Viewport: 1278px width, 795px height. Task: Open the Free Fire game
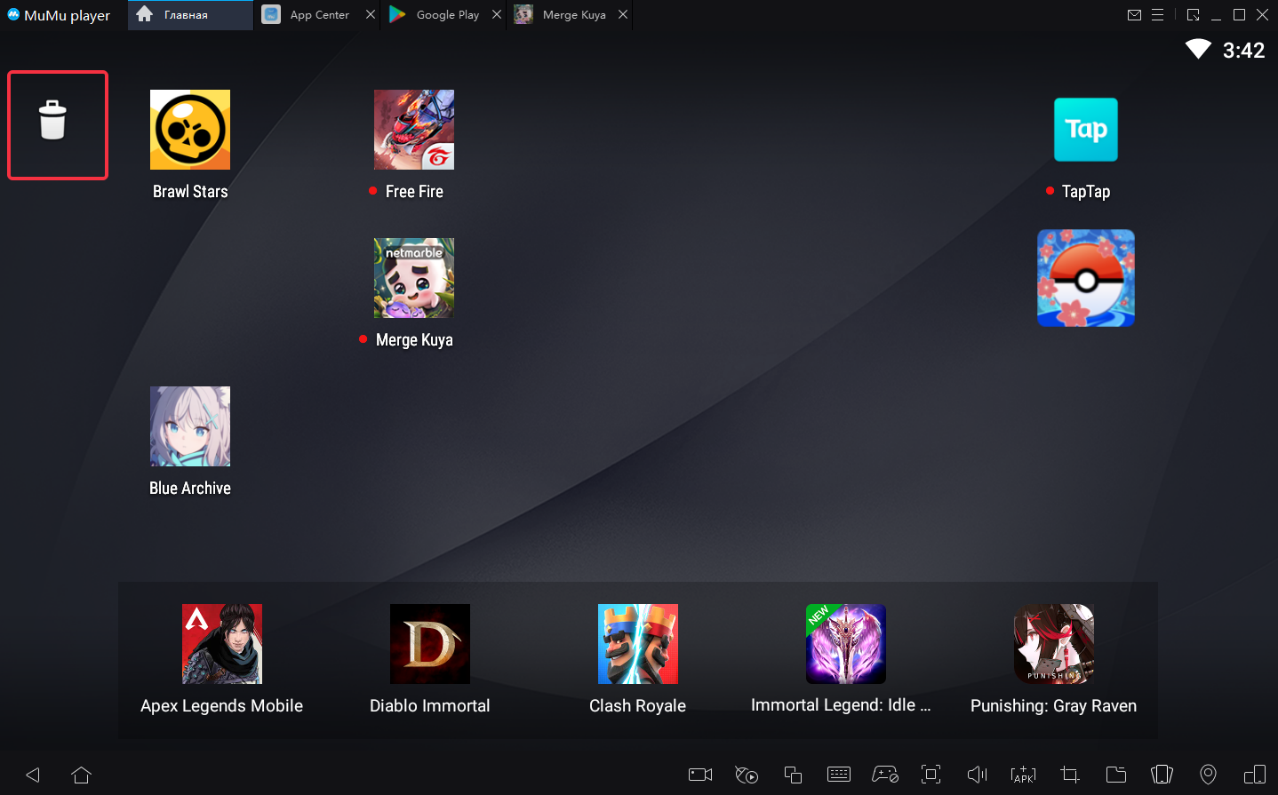(x=414, y=130)
